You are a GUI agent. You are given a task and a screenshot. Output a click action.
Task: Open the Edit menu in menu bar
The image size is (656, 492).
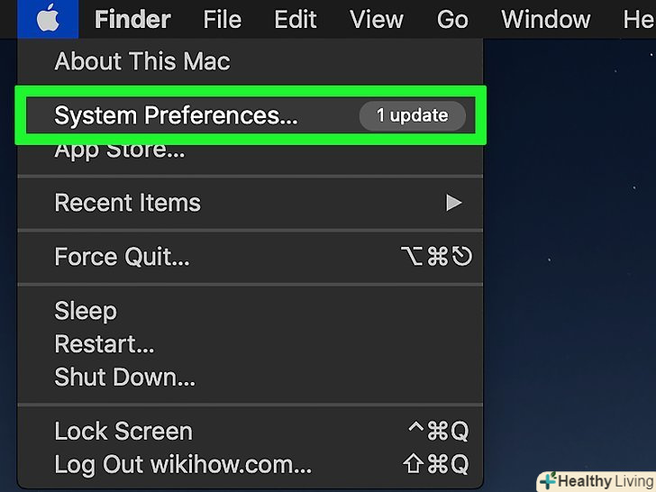[296, 18]
